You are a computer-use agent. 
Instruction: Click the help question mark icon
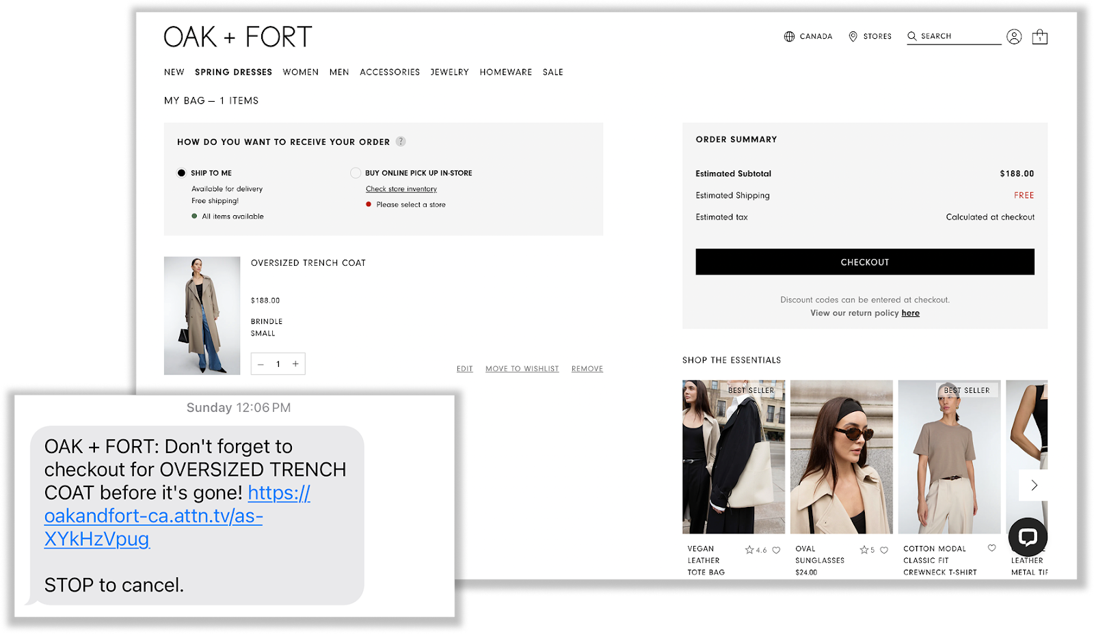(x=401, y=141)
